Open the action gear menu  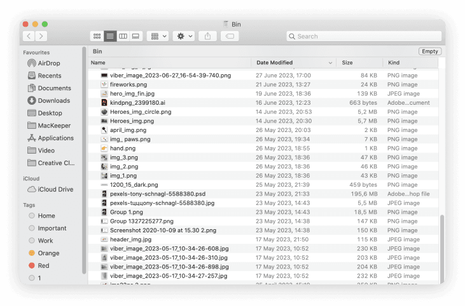(x=184, y=36)
